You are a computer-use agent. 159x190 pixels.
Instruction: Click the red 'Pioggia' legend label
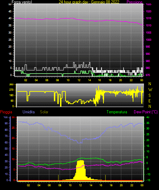6,112
